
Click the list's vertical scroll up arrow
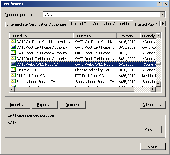click(158, 36)
